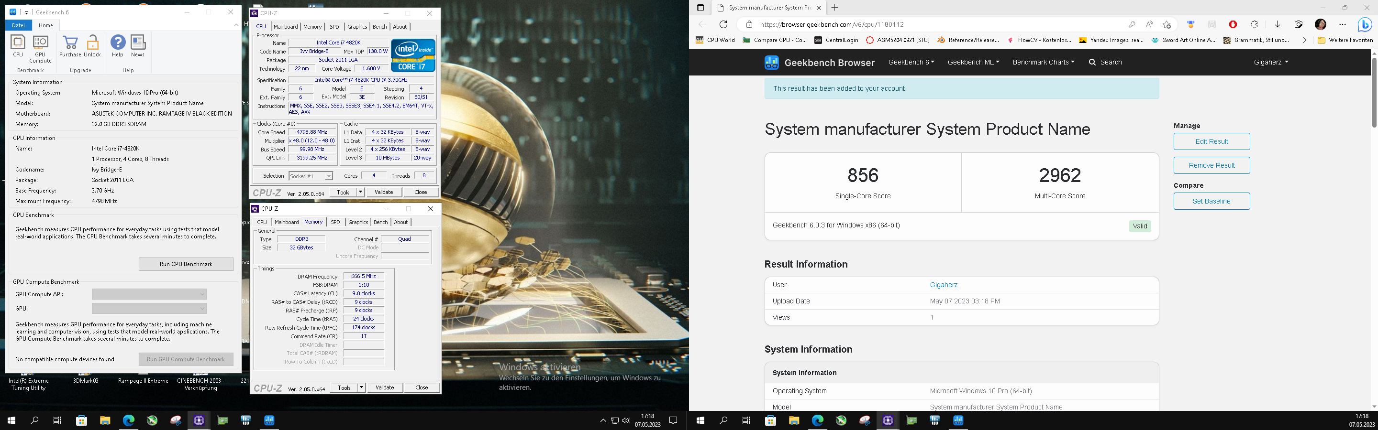Open the News icon in Geekbench ribbon
This screenshot has height=430, width=1378.
137,46
